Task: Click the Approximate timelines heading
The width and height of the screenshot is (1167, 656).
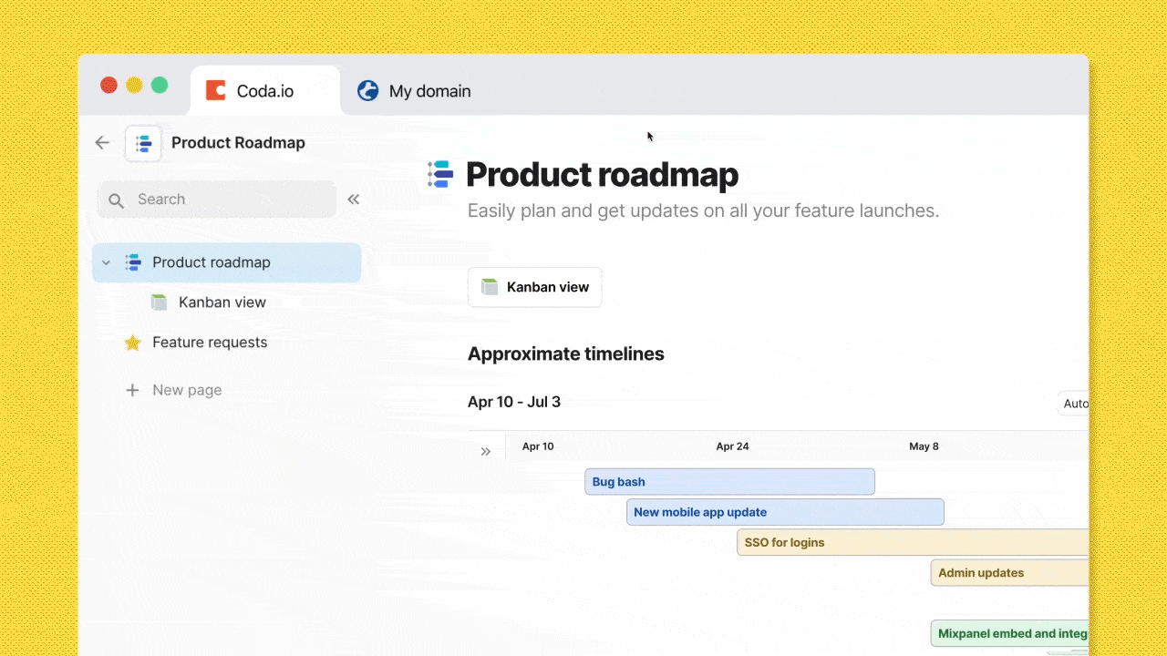Action: 566,354
